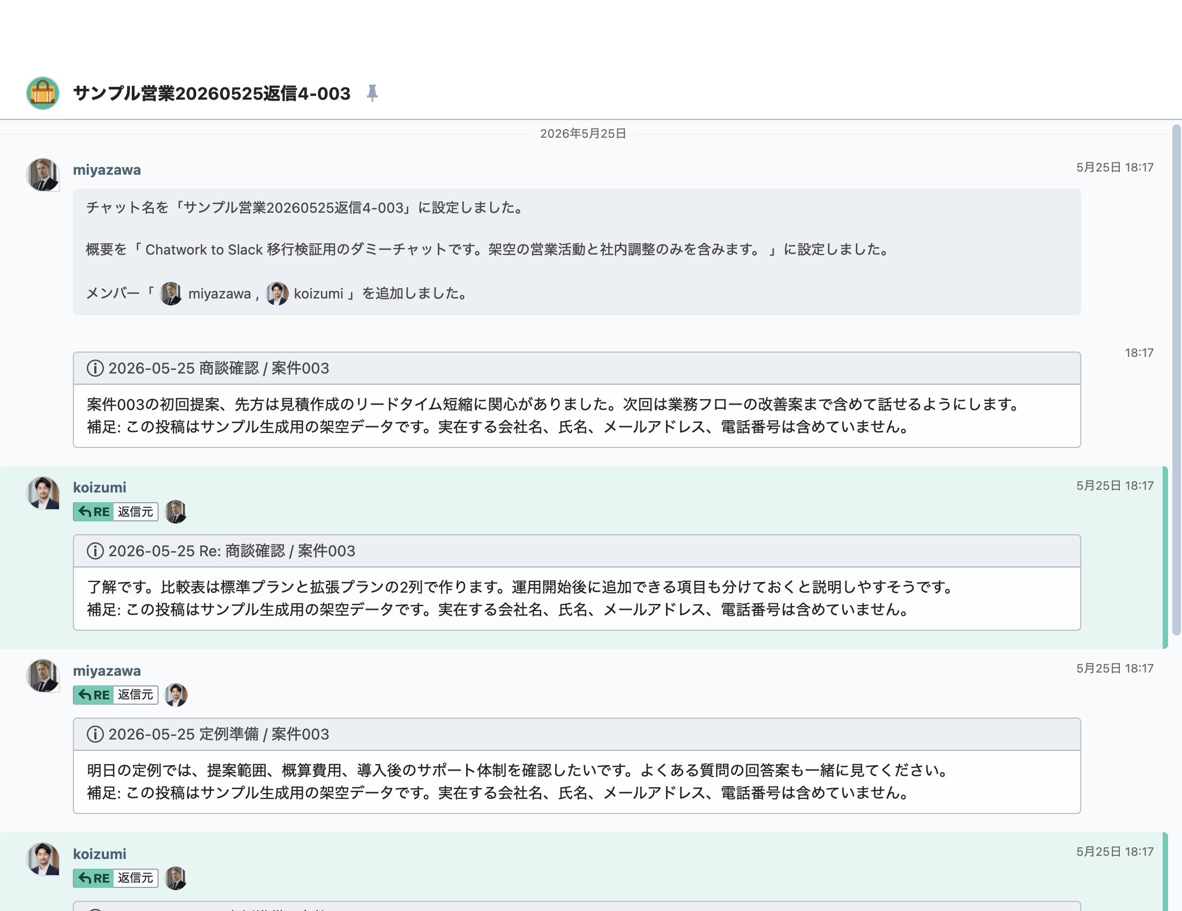Screen dimensions: 1182x911
Task: Click reply-source avatar beside koizumi's first RE badge
Action: tap(176, 512)
